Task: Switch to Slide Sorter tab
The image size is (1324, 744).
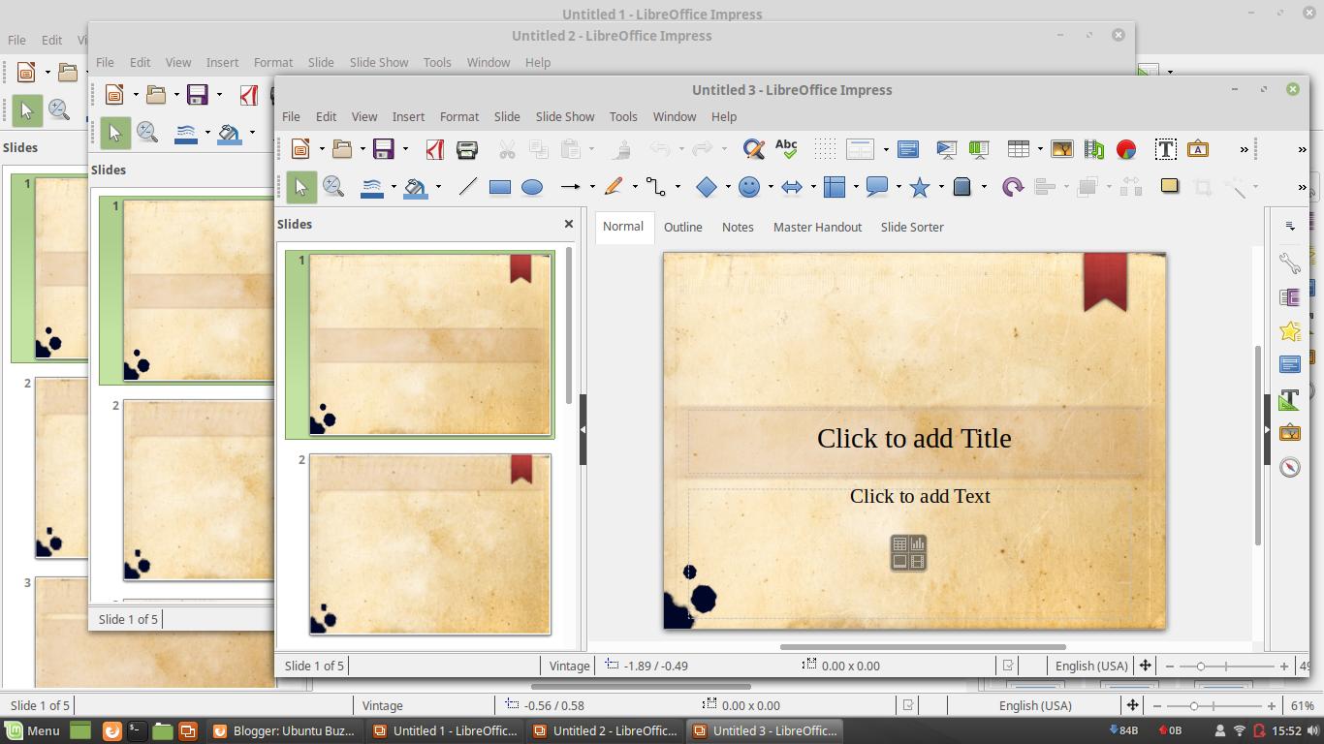Action: [912, 227]
